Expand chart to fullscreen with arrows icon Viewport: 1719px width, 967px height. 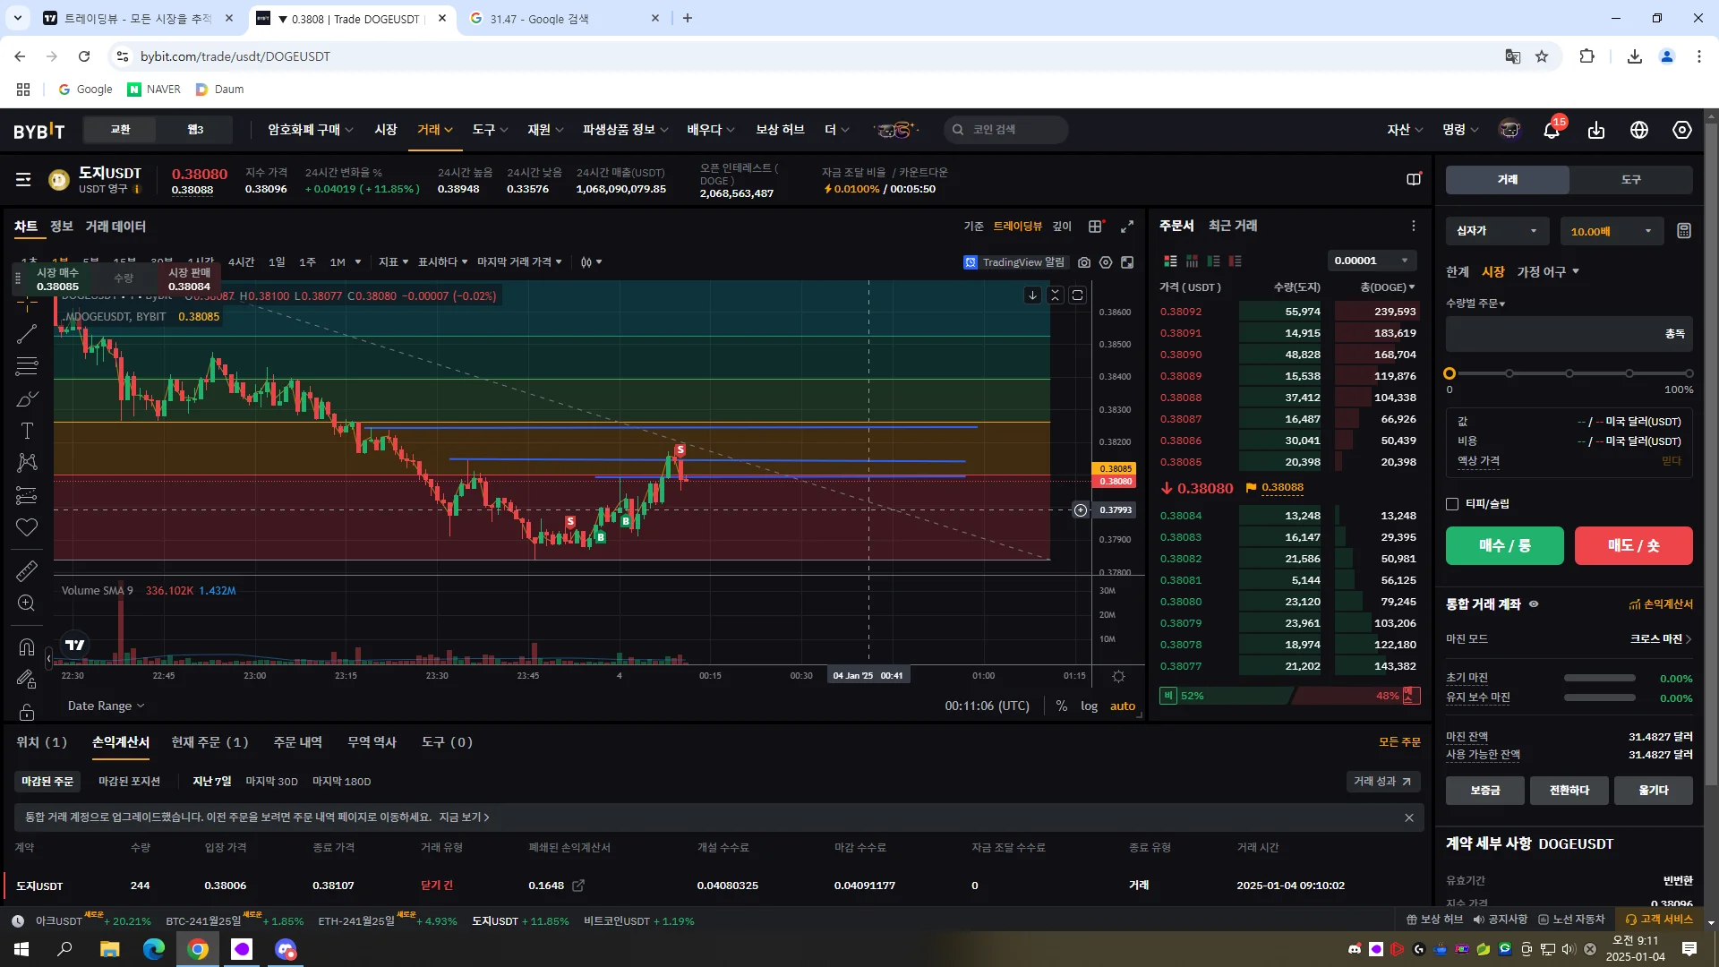(1127, 227)
